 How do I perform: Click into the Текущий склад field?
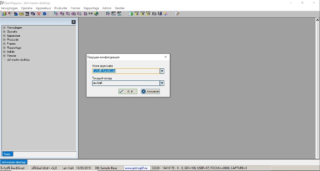coord(126,83)
